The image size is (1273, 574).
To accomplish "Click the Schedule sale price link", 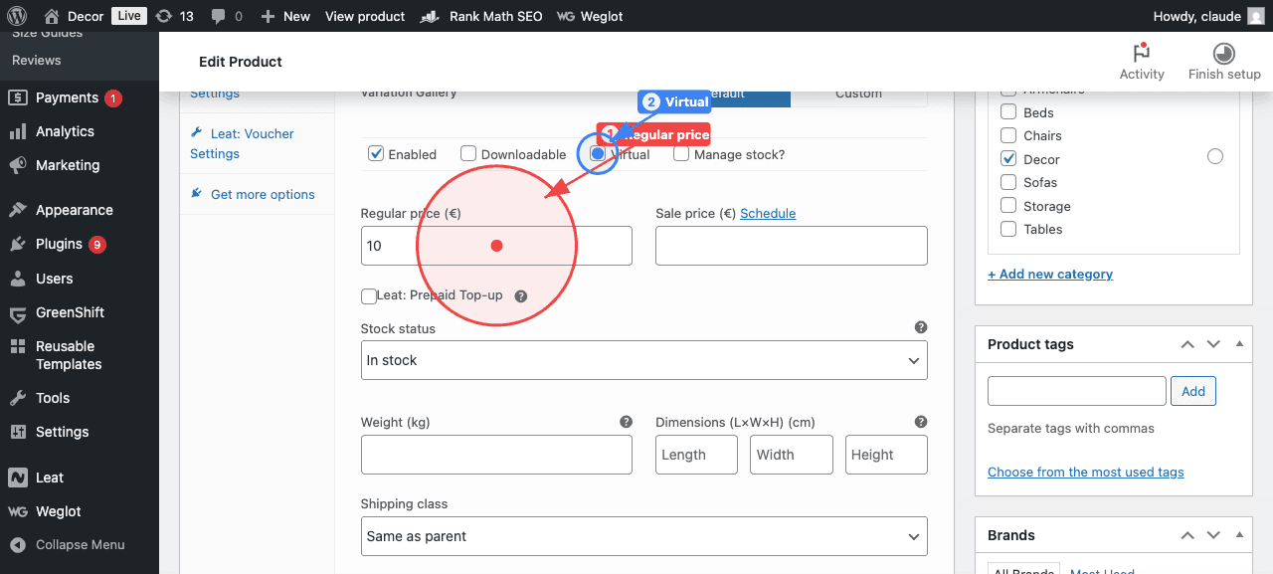I will click(768, 213).
